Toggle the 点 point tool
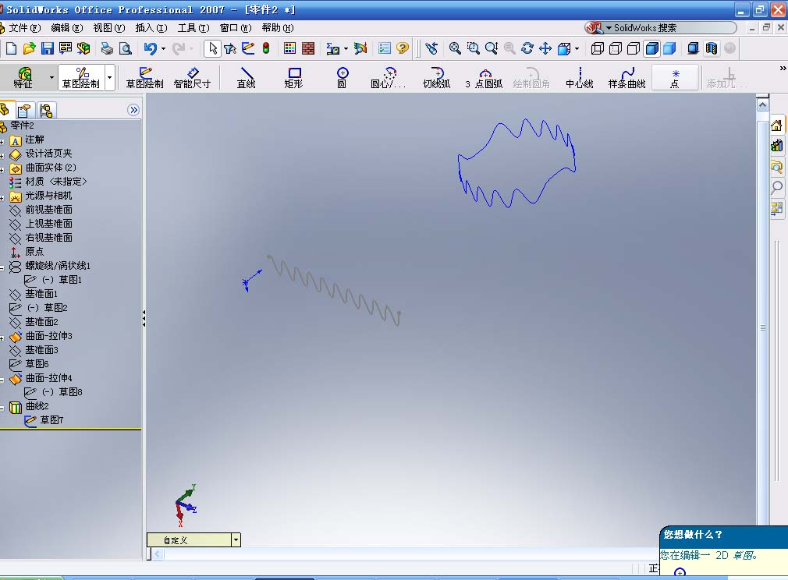788x580 pixels. pos(675,78)
